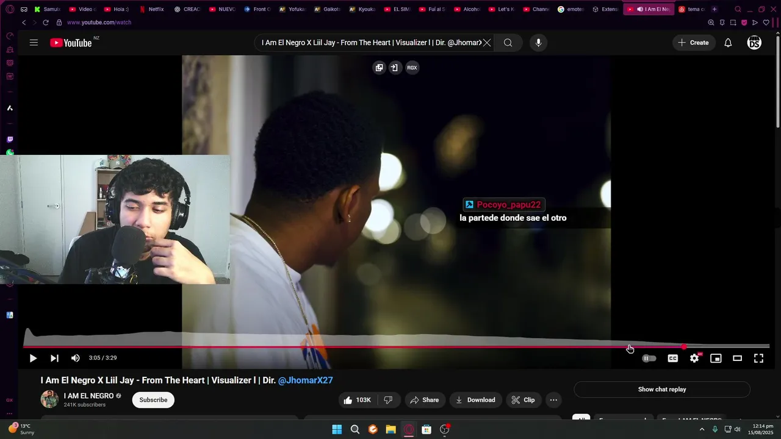Open the ad blocker shield icon
The image size is (781, 439).
744,23
